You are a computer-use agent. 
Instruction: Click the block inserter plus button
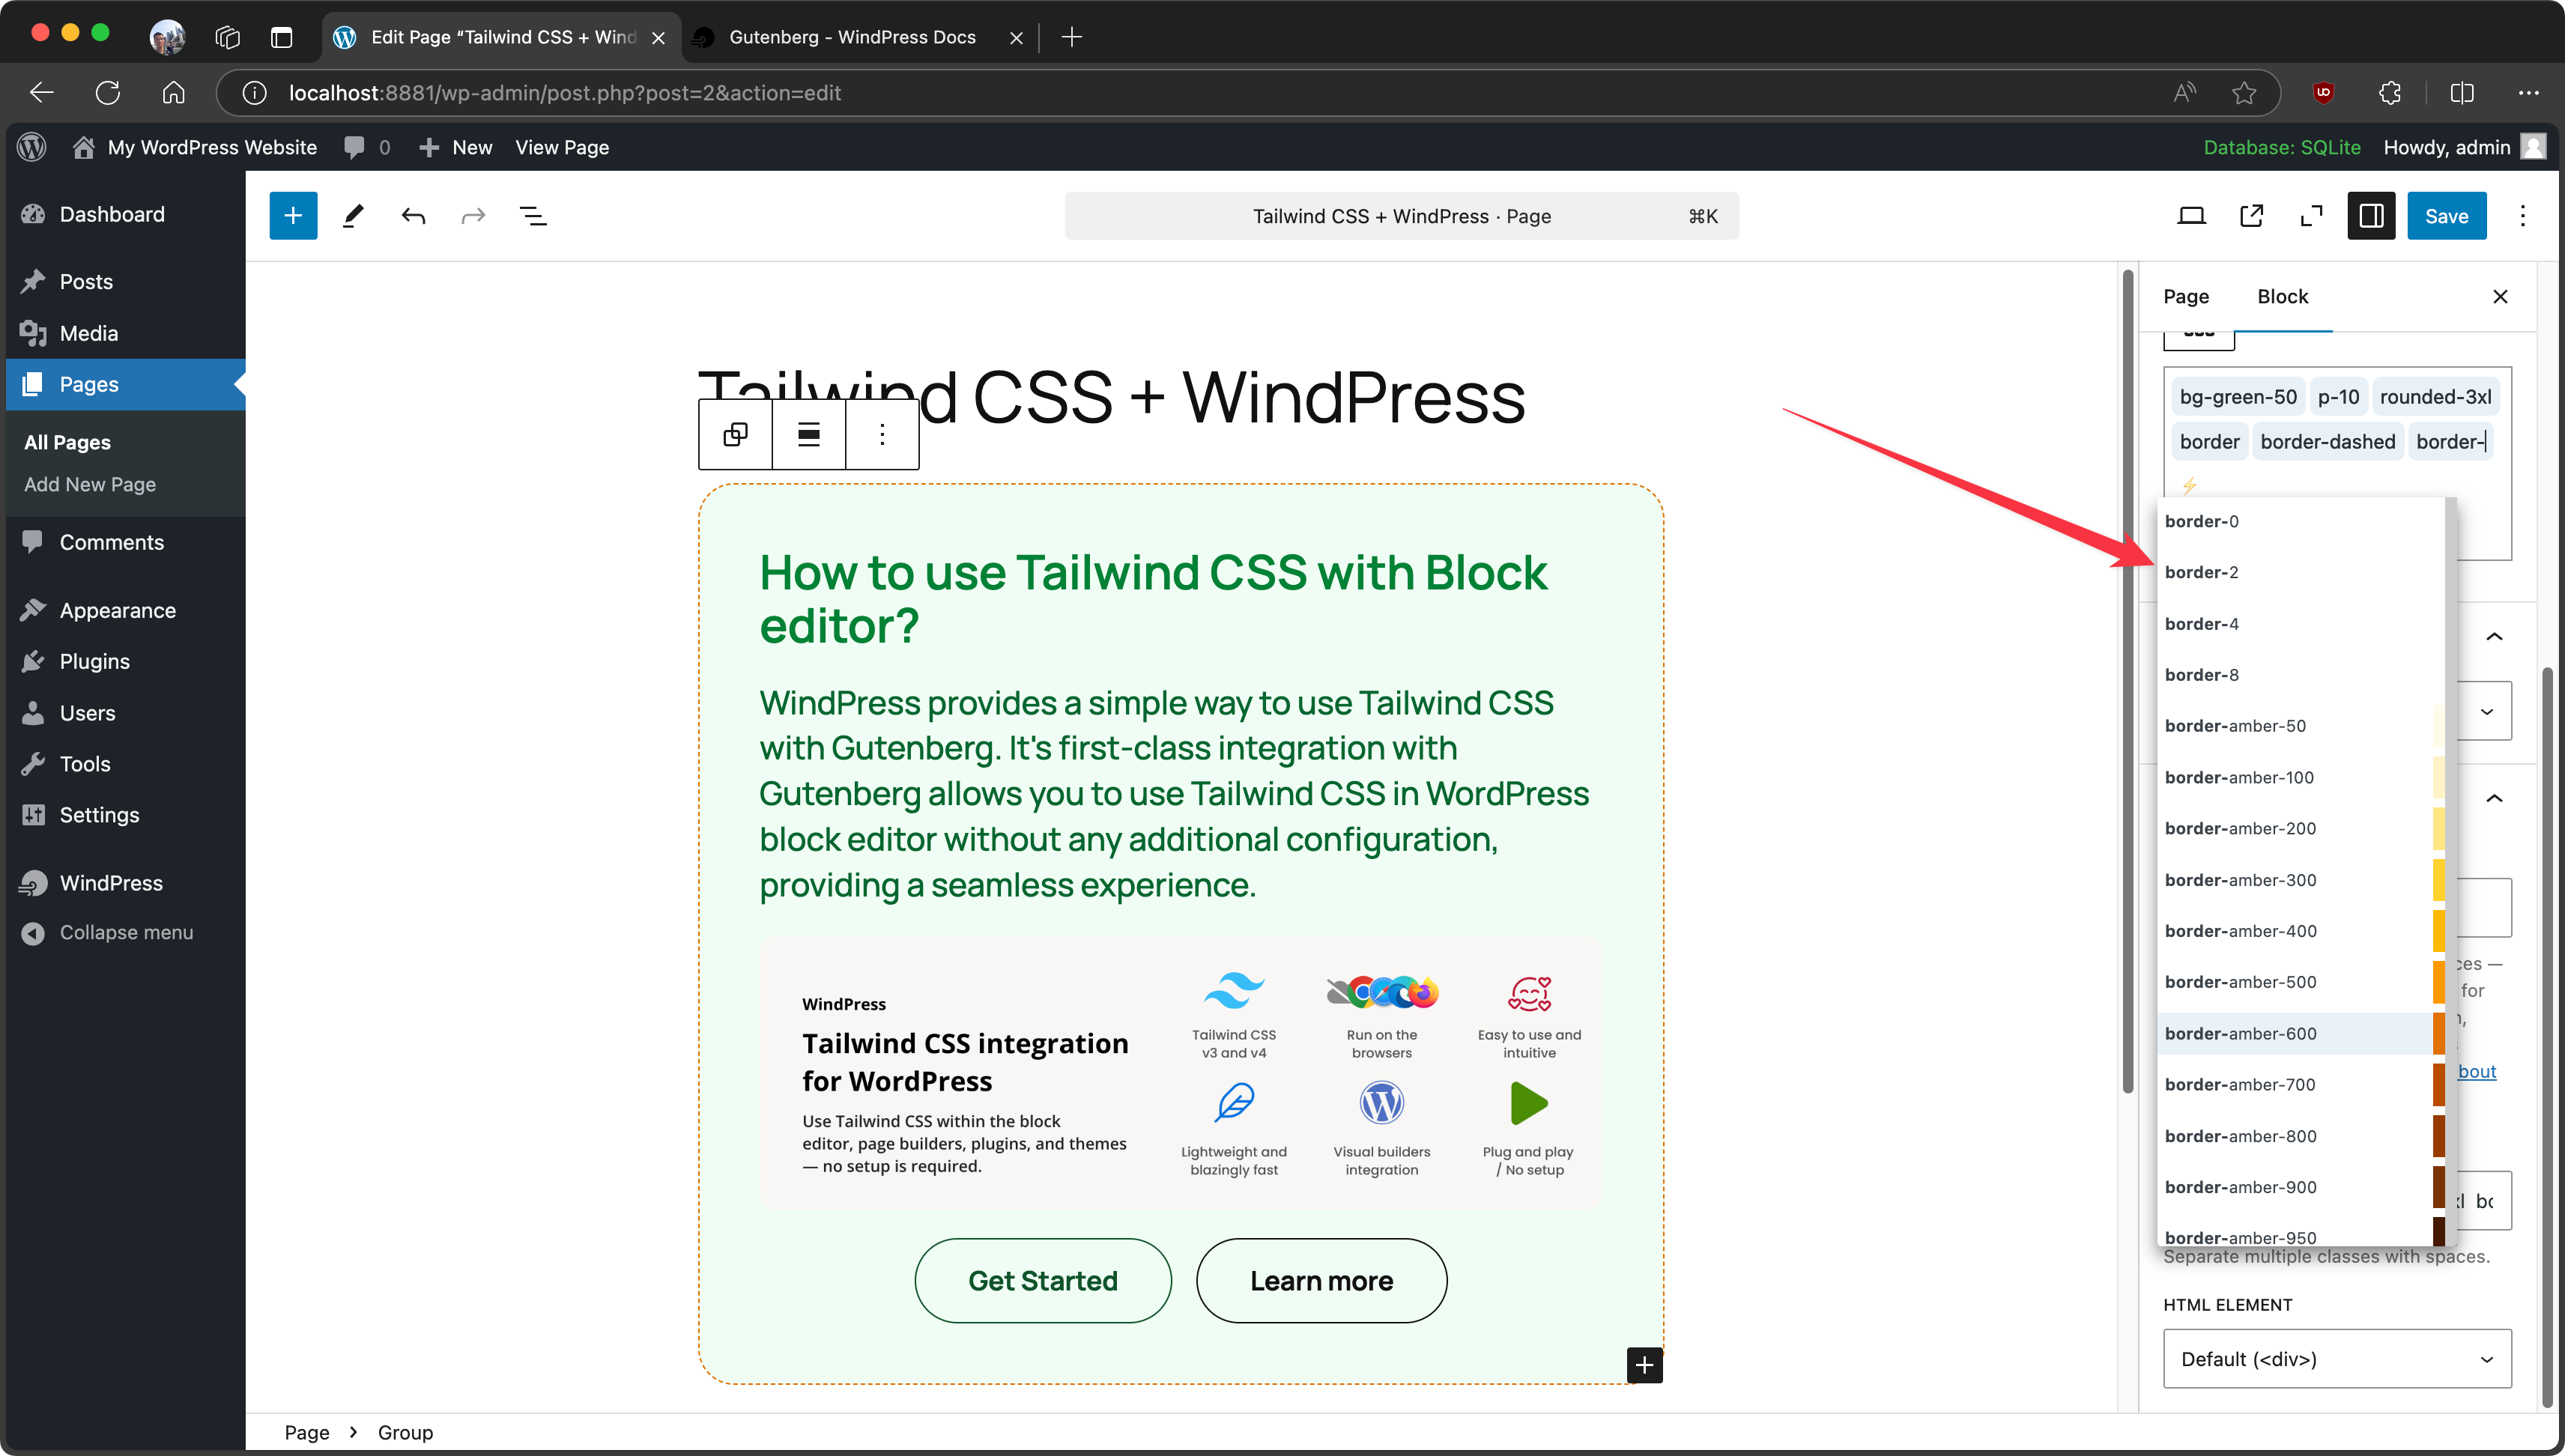click(293, 216)
